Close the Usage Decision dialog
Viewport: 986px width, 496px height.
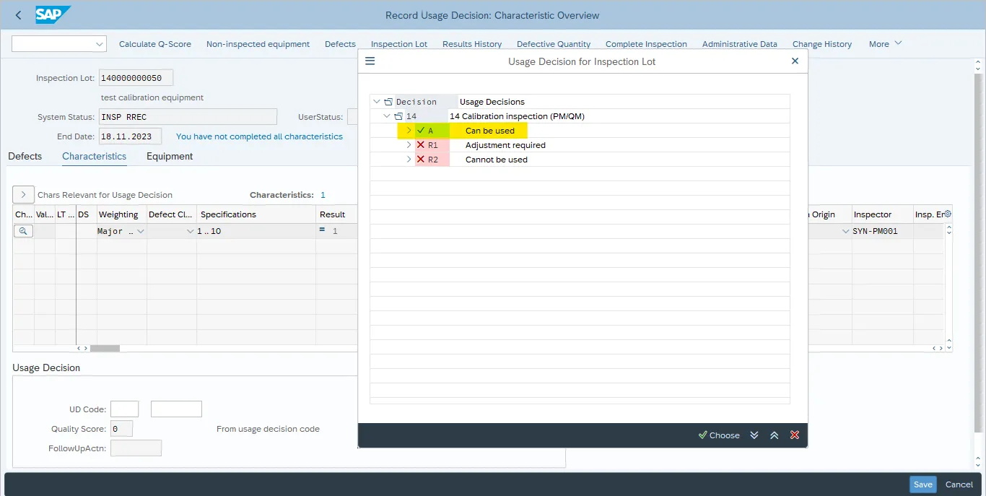(x=795, y=61)
